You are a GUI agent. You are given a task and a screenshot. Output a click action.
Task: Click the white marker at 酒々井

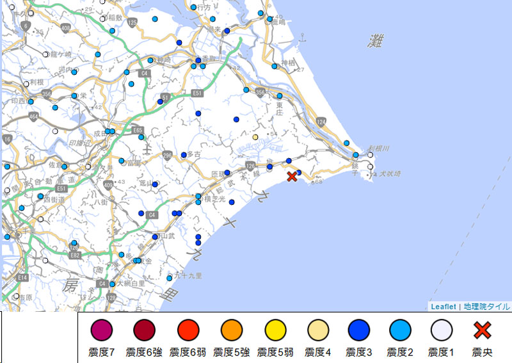pyautogui.click(x=88, y=166)
